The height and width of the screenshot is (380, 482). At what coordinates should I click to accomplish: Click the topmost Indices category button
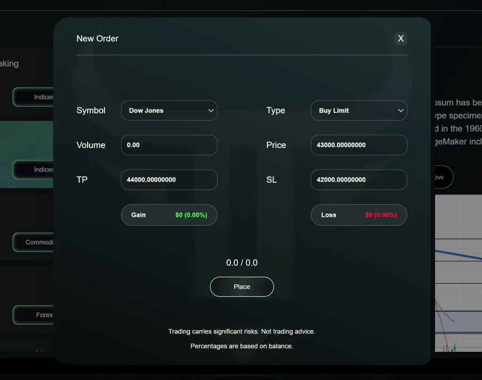click(x=34, y=97)
